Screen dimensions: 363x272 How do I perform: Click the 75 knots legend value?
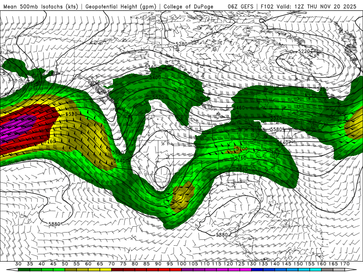click(x=123, y=264)
